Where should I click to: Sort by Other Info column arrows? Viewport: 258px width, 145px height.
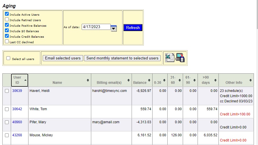tap(250, 80)
